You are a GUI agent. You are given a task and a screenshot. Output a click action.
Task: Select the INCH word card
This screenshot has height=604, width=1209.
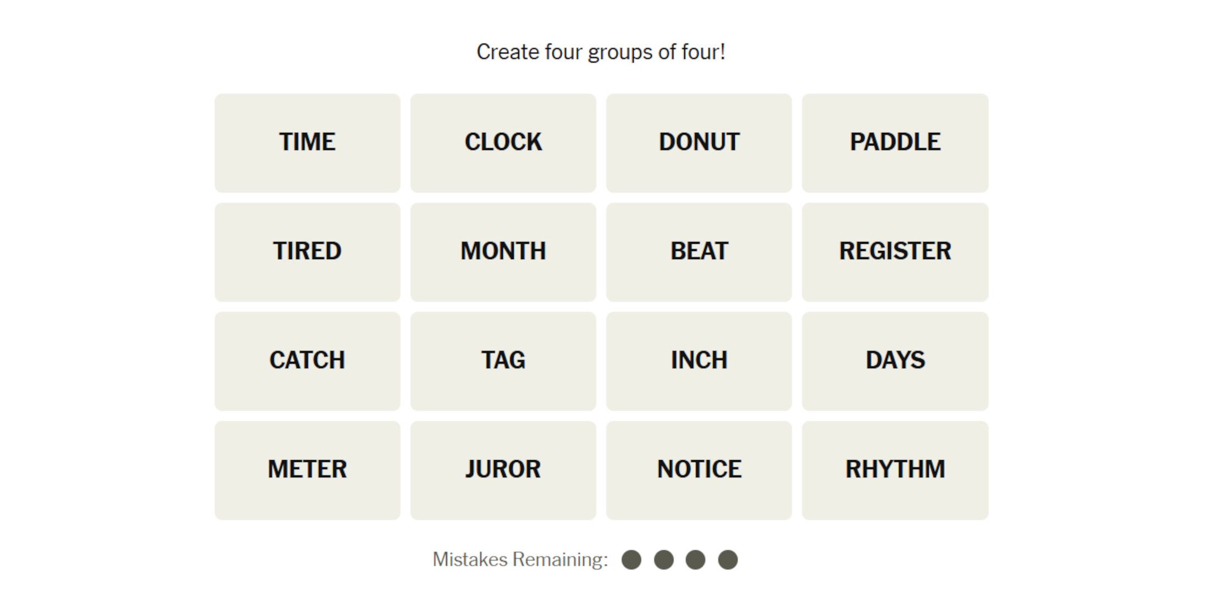[x=699, y=361]
